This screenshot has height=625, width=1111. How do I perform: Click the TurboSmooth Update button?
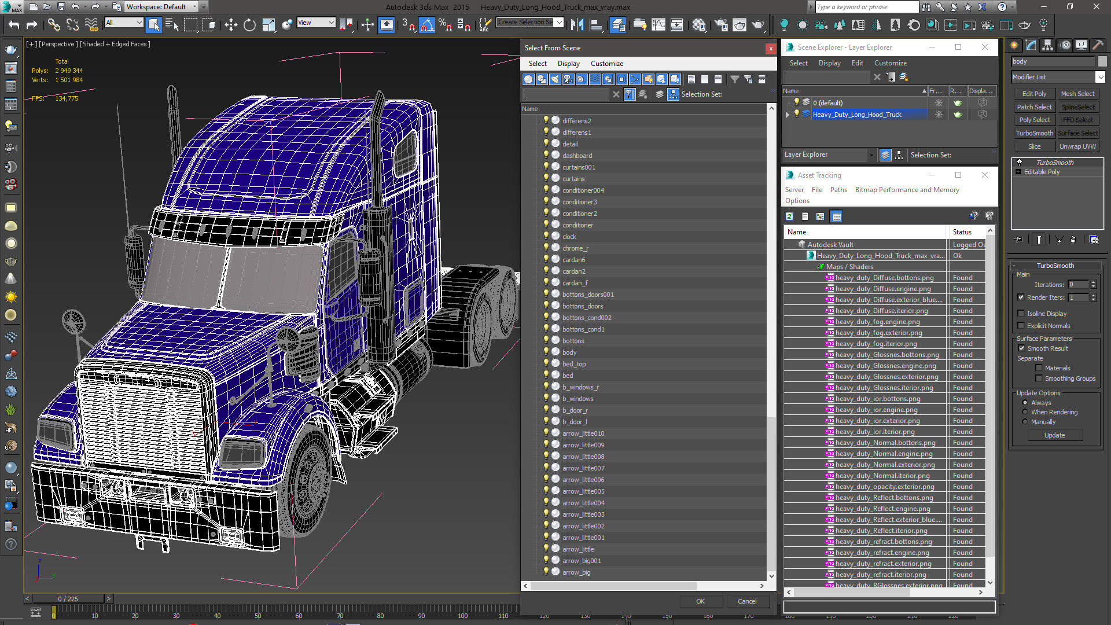(1054, 435)
